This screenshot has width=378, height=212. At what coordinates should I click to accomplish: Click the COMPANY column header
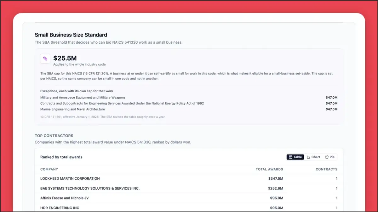[49, 169]
